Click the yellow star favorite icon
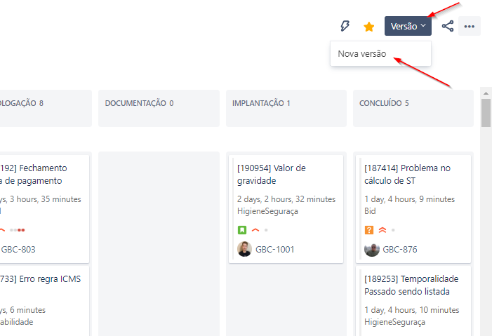 pyautogui.click(x=368, y=27)
